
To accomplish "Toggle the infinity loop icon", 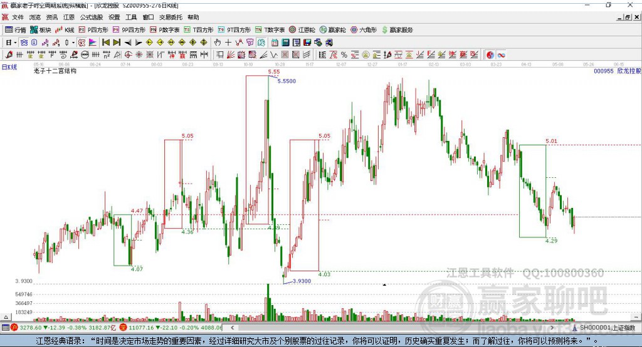I will click(501, 55).
